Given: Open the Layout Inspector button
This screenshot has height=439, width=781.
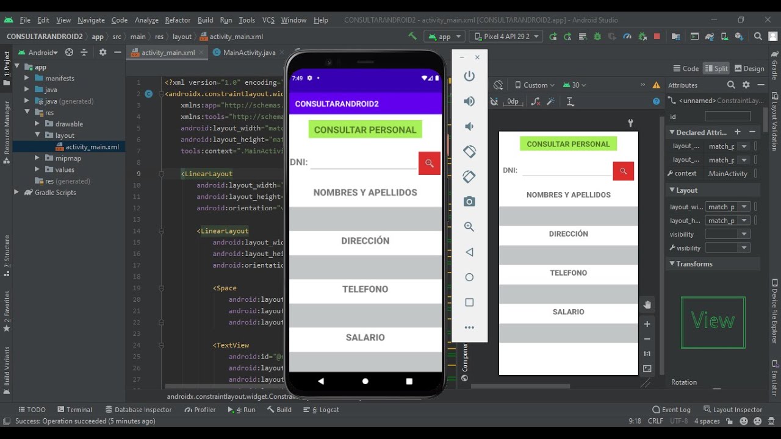Looking at the screenshot, I should coord(733,410).
